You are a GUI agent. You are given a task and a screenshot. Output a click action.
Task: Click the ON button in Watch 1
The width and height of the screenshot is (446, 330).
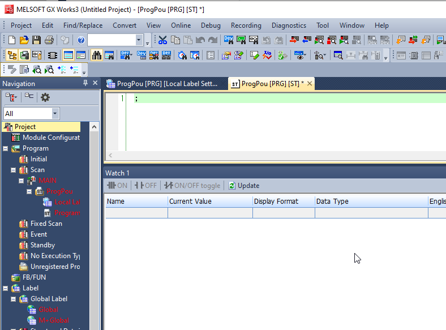click(117, 186)
